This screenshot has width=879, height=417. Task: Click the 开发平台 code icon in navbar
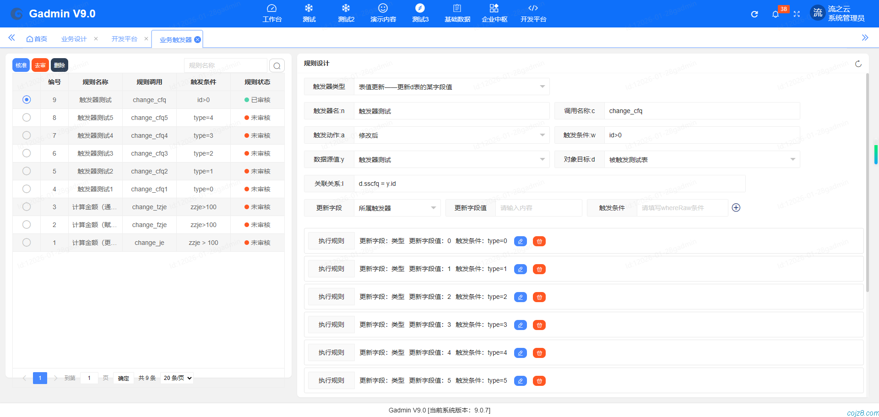pos(532,13)
